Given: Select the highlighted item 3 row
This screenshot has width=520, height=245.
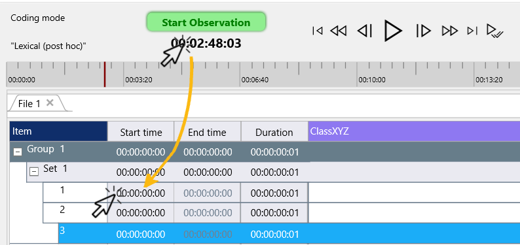Looking at the screenshot, I should (289, 233).
